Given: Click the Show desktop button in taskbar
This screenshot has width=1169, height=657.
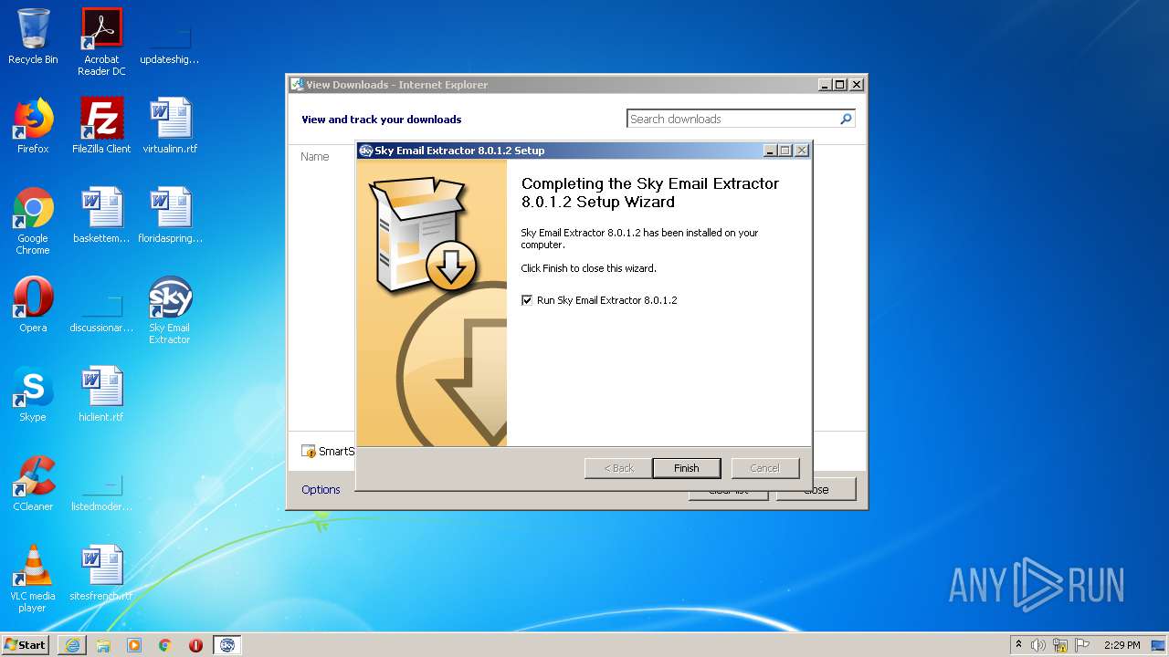Looking at the screenshot, I should (1159, 645).
